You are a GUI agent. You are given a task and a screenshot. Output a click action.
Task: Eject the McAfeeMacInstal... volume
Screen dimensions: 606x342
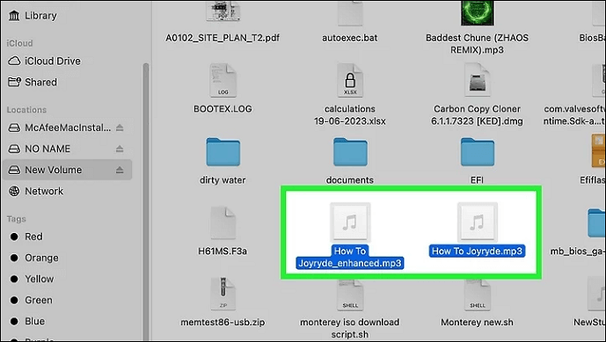pos(120,127)
